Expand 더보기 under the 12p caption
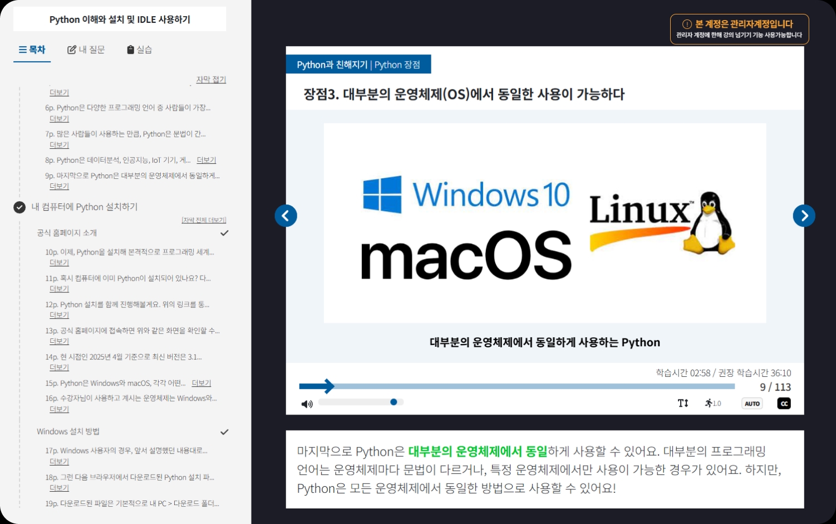The image size is (836, 524). pos(59,315)
